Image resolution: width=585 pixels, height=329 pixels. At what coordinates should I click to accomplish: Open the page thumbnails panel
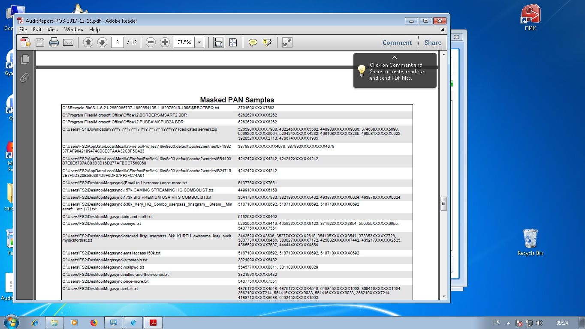pos(25,60)
